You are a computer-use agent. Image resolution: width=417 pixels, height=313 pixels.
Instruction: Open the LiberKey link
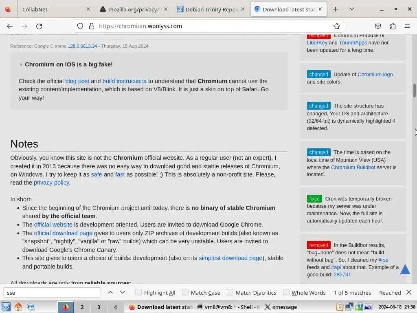point(317,42)
